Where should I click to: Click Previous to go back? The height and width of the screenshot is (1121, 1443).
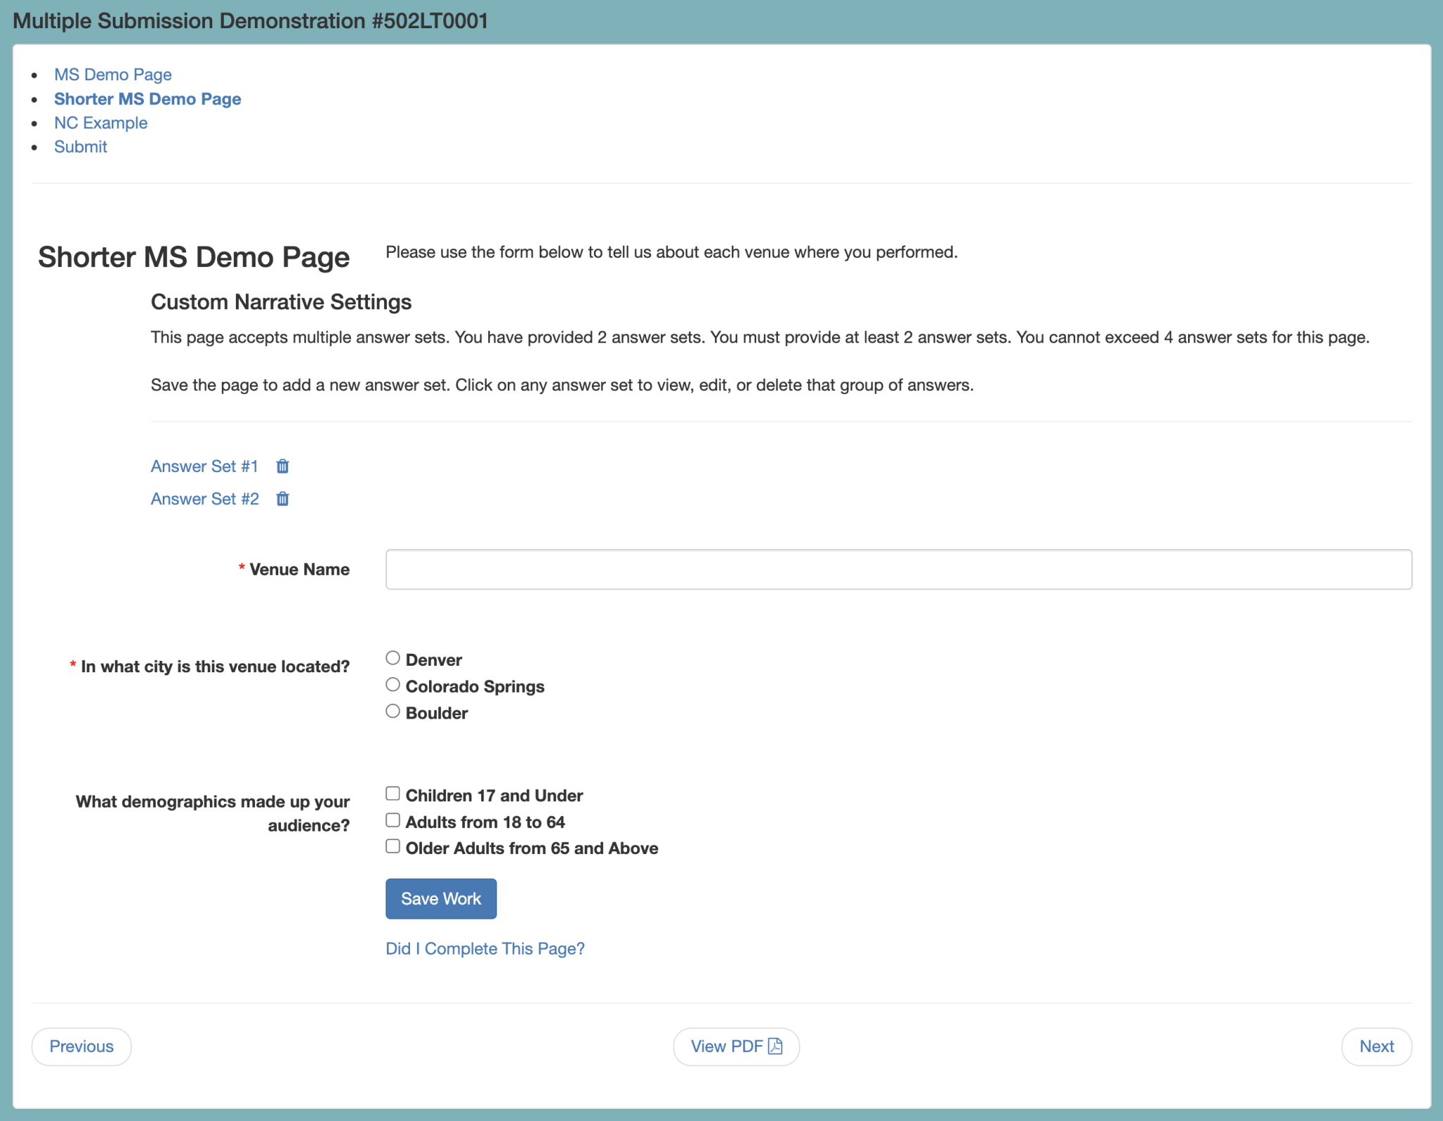point(81,1046)
